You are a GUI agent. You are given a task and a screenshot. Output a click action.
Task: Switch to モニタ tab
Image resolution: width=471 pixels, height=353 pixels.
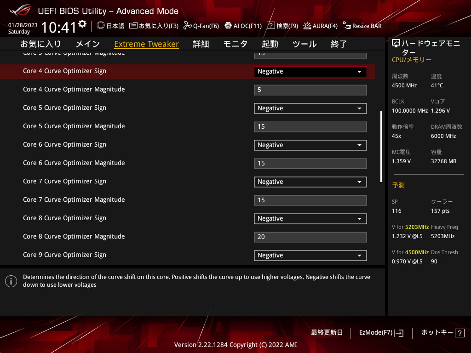point(235,44)
